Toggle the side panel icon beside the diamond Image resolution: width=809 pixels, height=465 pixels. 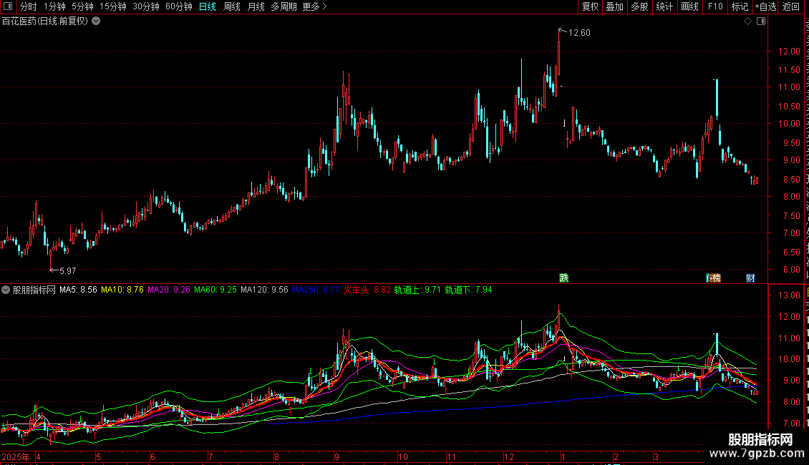click(761, 21)
